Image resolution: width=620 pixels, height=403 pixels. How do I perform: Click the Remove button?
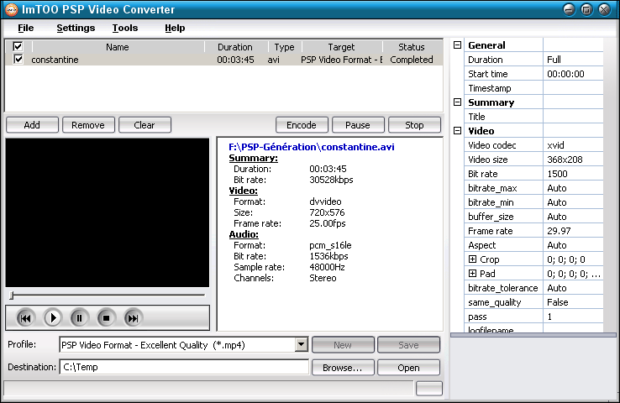pyautogui.click(x=88, y=125)
